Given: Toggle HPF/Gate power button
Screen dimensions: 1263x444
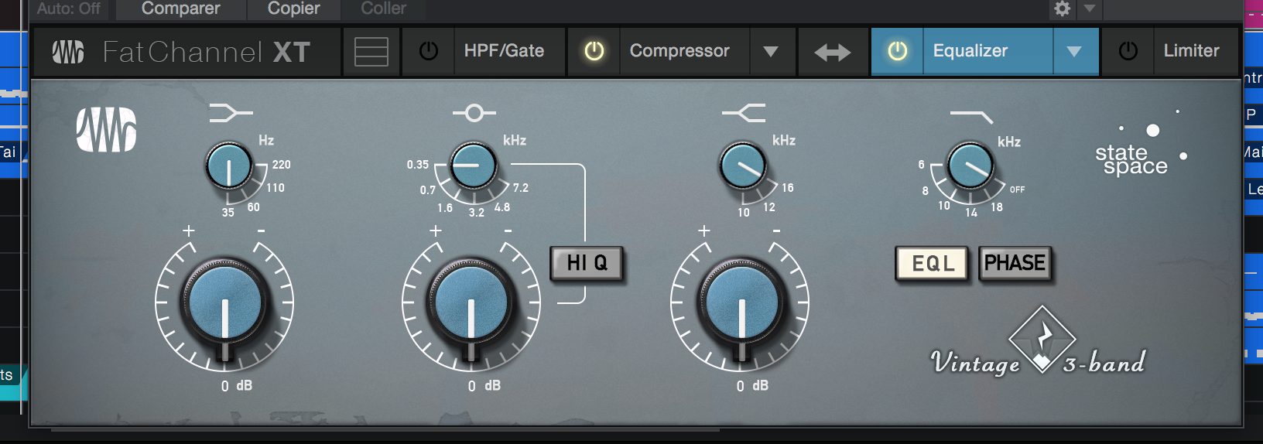Looking at the screenshot, I should (x=428, y=51).
